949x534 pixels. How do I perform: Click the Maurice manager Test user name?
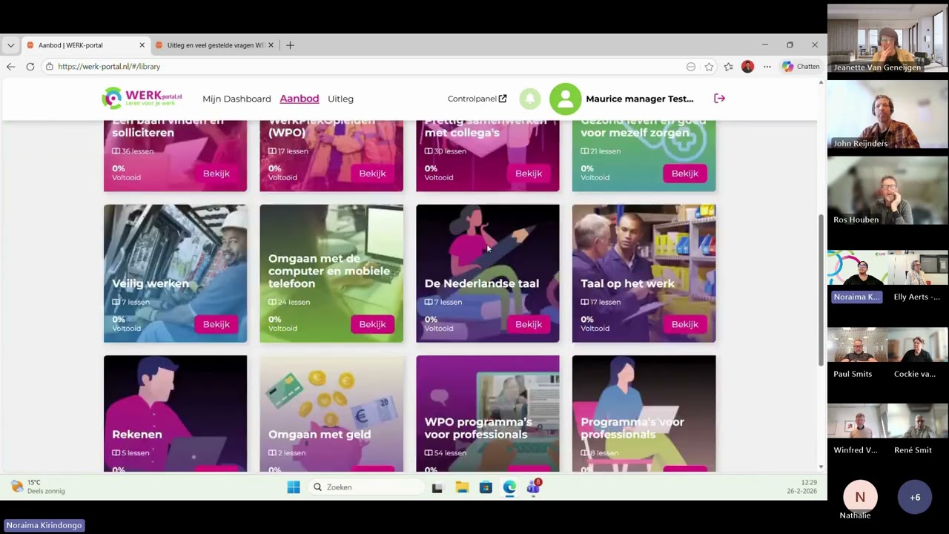[640, 99]
